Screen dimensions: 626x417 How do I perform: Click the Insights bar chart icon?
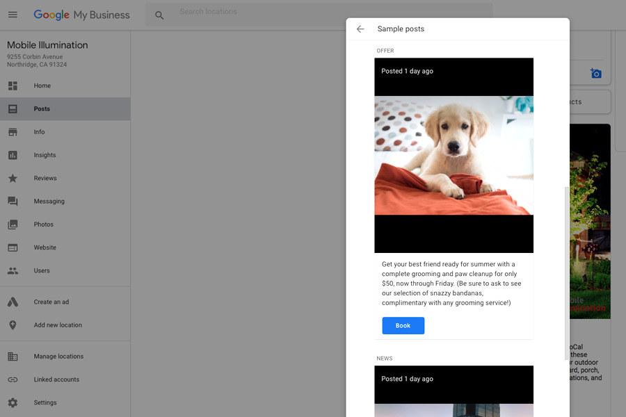coord(13,155)
